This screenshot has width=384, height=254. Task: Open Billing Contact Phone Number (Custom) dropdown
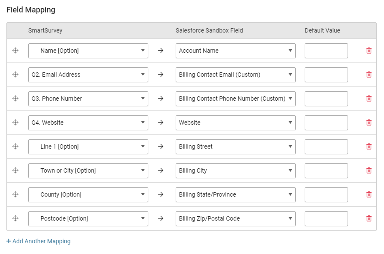coord(236,99)
